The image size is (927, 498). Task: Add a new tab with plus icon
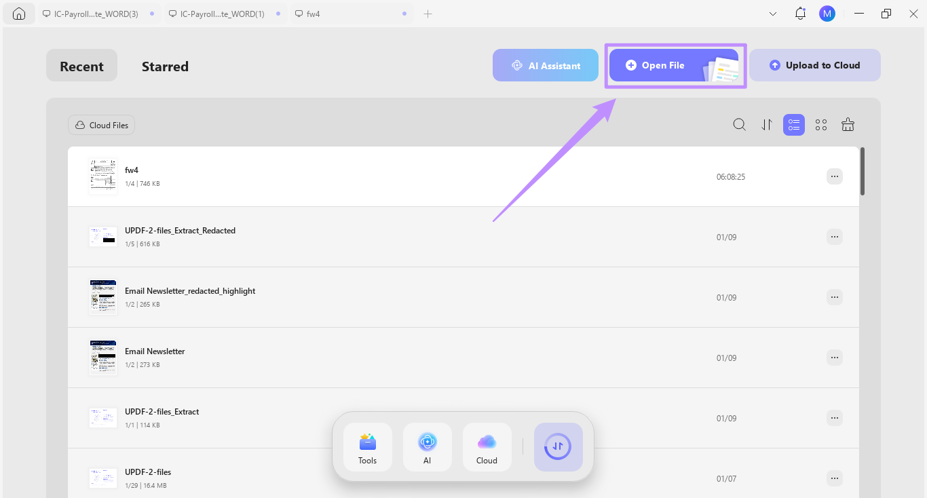point(428,14)
